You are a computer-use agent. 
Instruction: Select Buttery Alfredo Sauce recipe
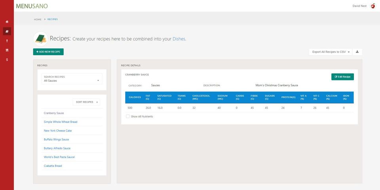pyautogui.click(x=57, y=148)
